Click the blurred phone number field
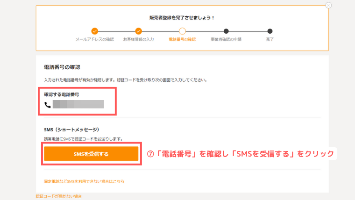This screenshot has width=355, height=200. pos(78,104)
